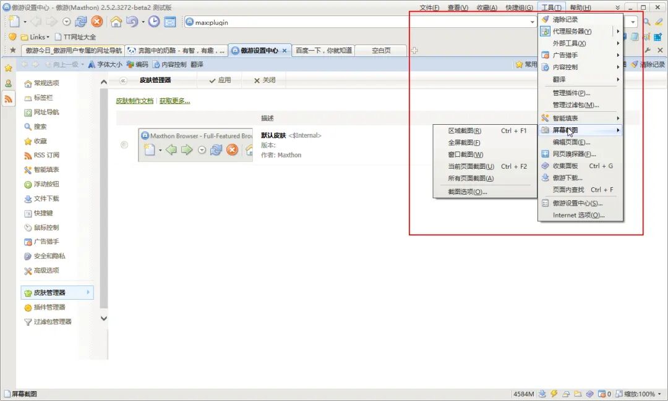Click the settings sidebar scroll-up arrow
The image size is (668, 401).
click(103, 82)
